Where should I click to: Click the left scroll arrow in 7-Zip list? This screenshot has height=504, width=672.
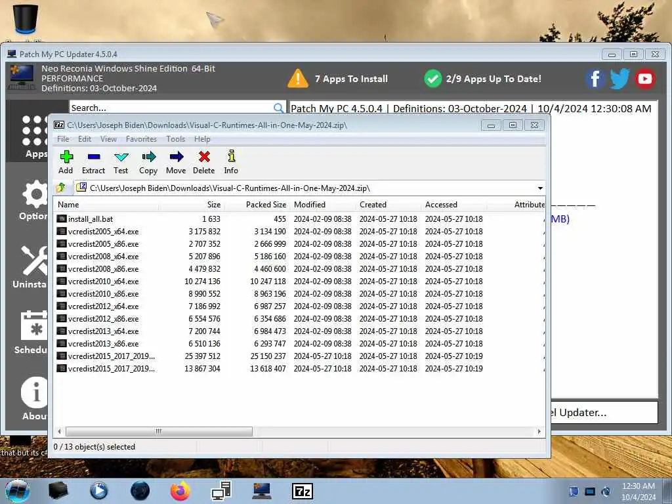click(59, 431)
